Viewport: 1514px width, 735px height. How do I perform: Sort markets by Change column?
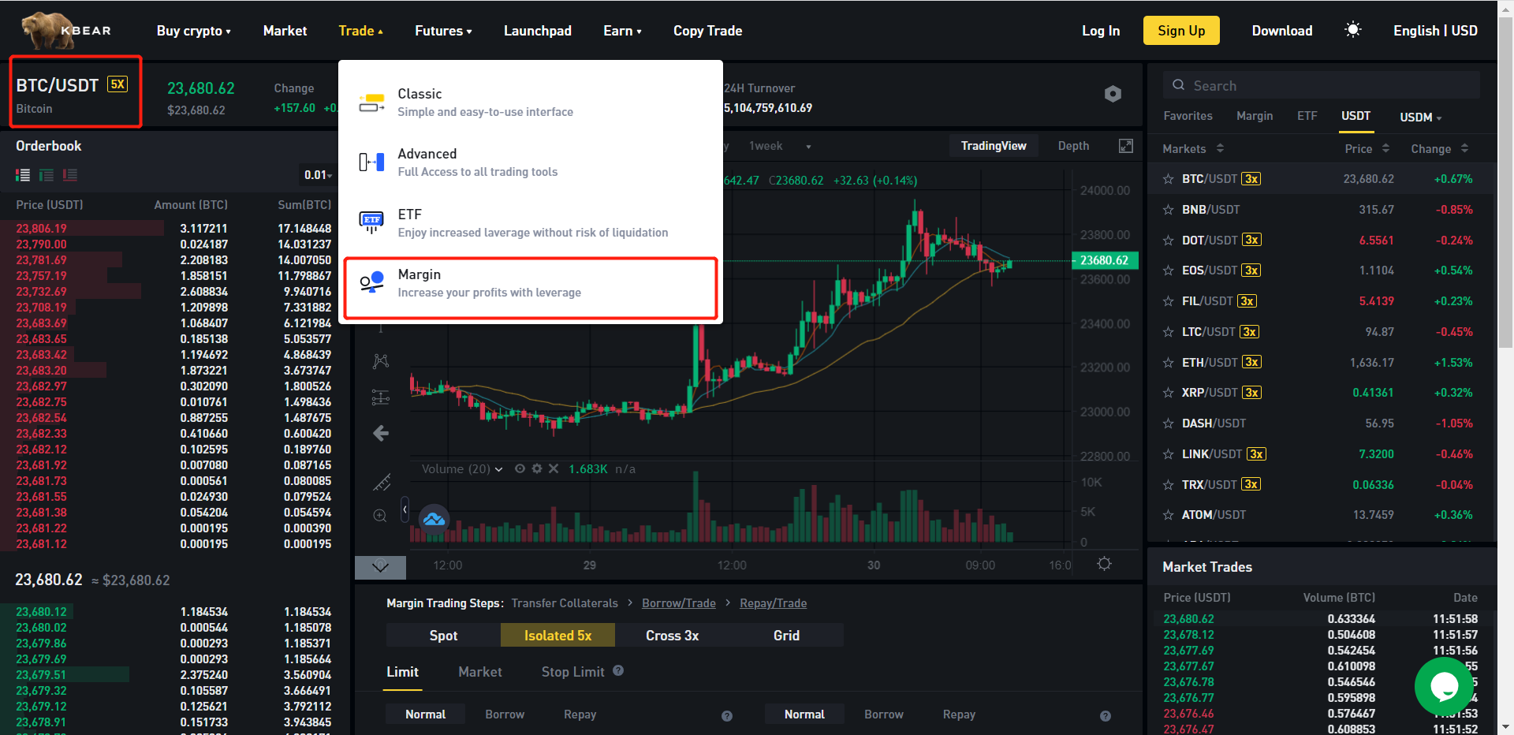coord(1439,148)
